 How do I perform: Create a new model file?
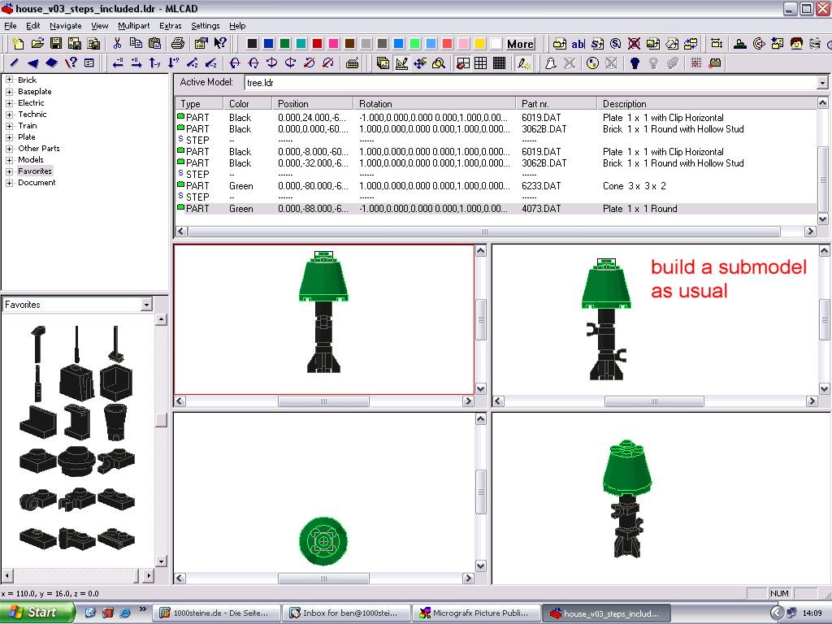(18, 44)
